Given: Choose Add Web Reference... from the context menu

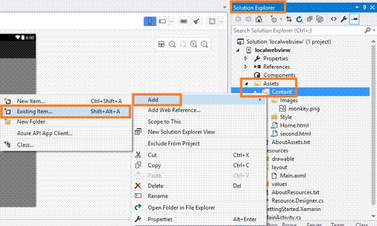Looking at the screenshot, I should 174,110.
